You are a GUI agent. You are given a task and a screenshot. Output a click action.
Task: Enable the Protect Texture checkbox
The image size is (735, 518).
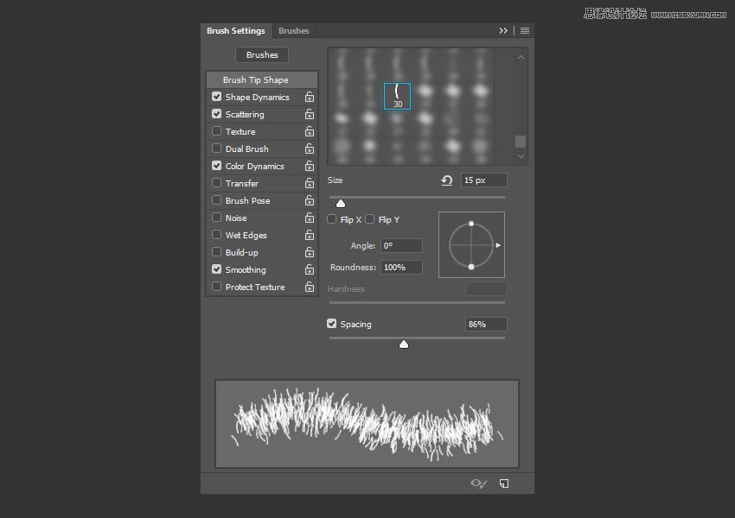[x=216, y=286]
